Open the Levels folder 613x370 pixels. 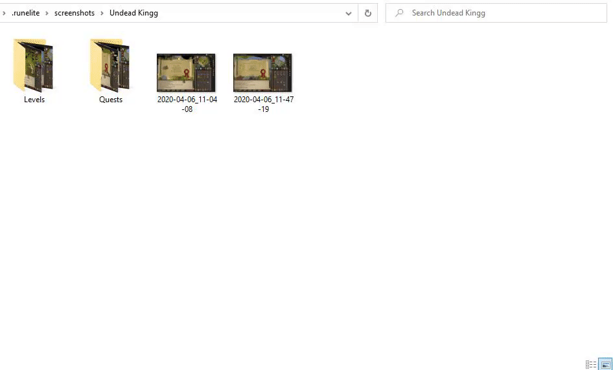[33, 65]
